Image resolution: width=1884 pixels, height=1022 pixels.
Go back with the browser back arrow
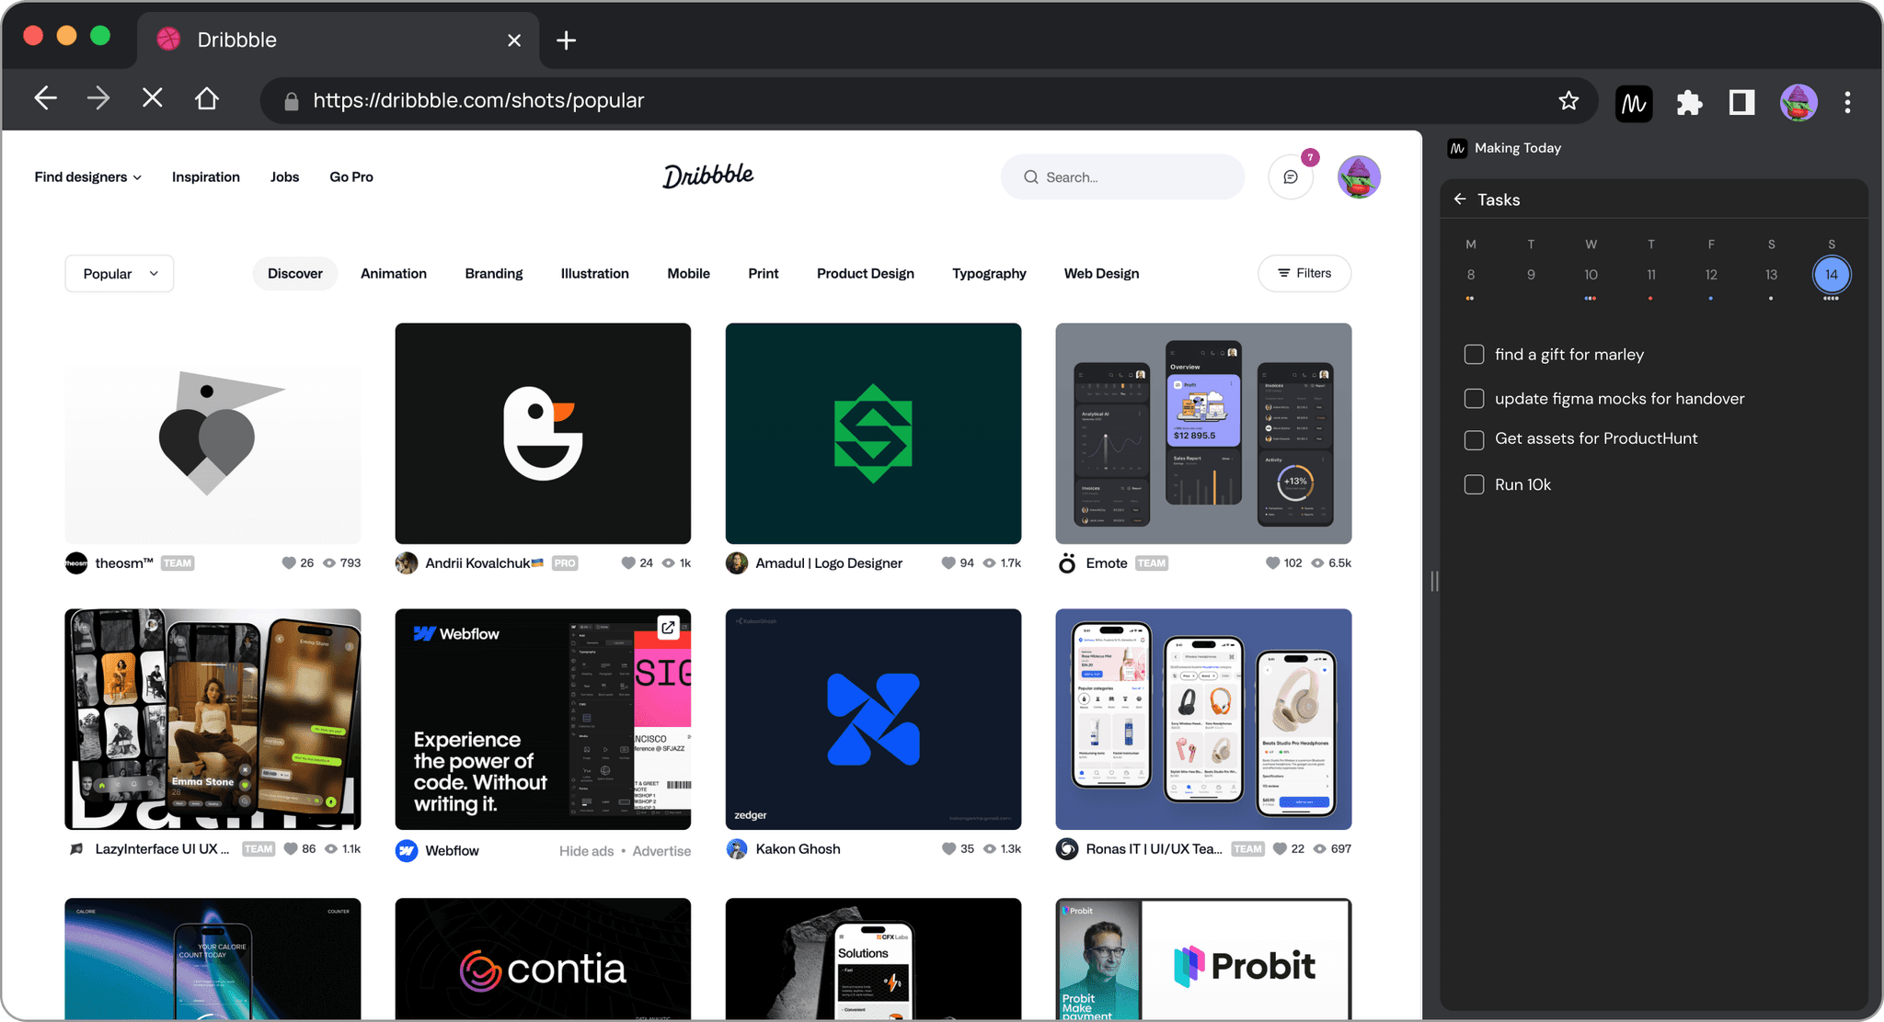(45, 98)
